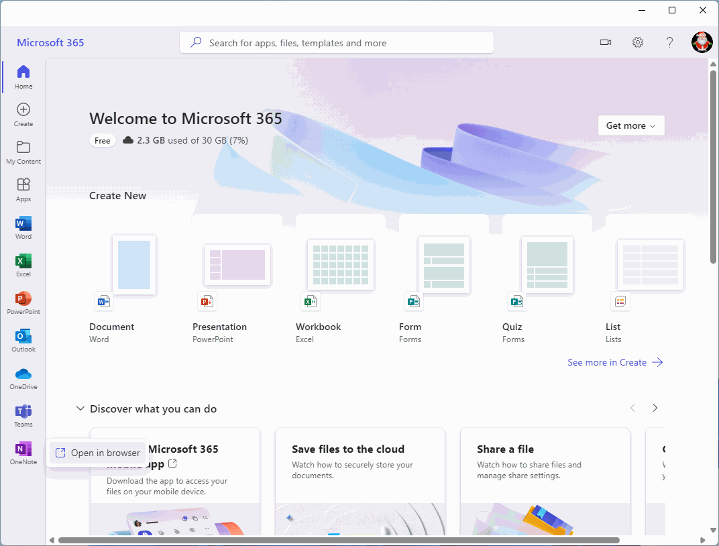Click the "2.3 GB used of 30 GB (7%)" text
The image size is (719, 546).
pos(192,140)
